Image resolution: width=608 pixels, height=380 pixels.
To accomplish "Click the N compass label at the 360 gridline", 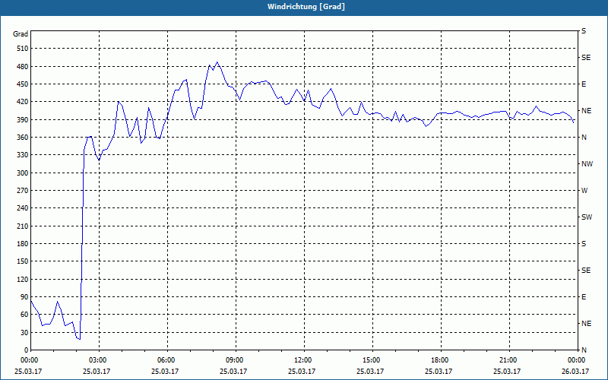I will (x=584, y=138).
